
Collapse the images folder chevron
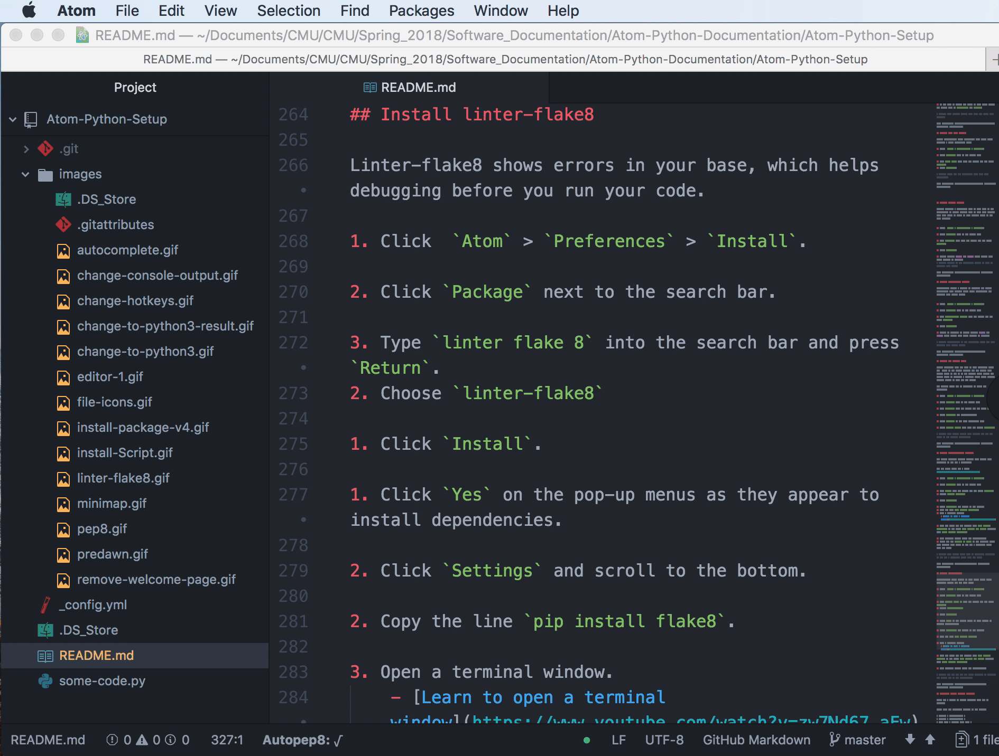click(25, 174)
